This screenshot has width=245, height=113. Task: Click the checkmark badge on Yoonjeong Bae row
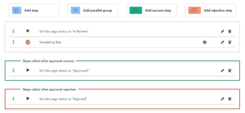(x=205, y=42)
